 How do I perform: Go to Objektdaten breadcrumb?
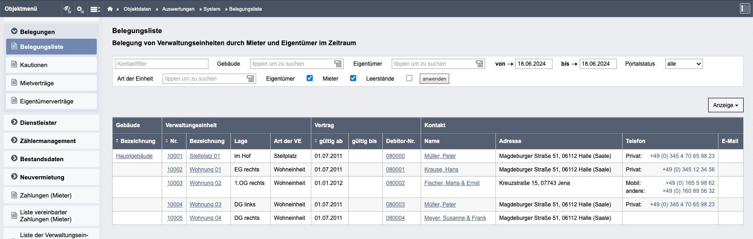pos(137,9)
